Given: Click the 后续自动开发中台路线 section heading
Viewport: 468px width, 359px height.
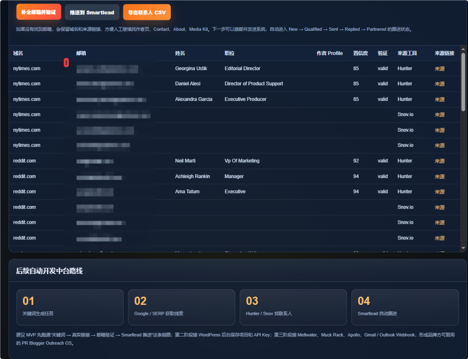Looking at the screenshot, I should (49, 271).
